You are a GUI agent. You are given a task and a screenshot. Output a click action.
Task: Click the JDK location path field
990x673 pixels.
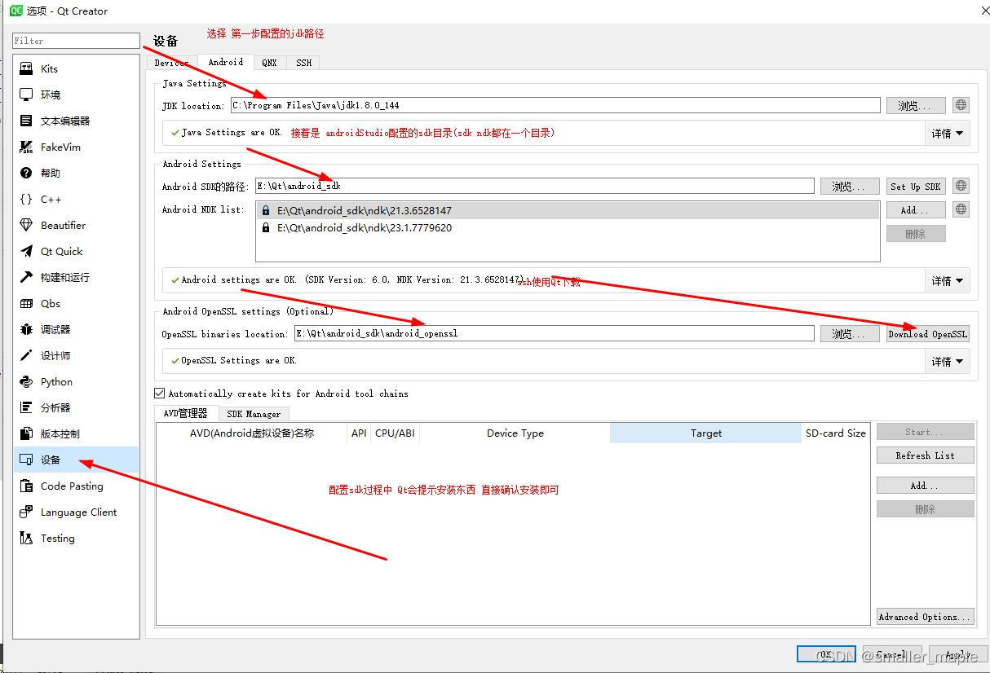(555, 105)
